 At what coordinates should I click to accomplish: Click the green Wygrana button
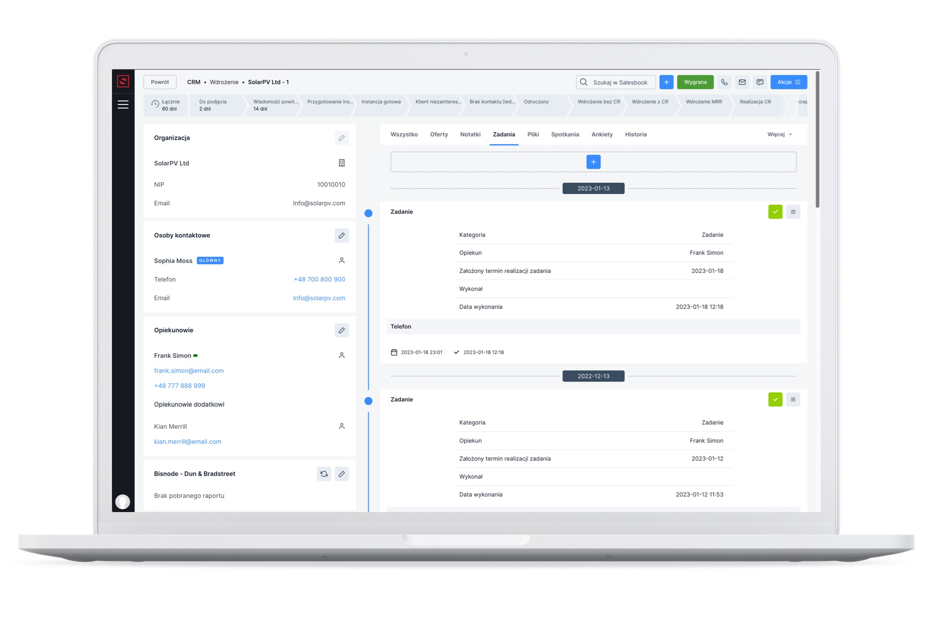tap(695, 82)
